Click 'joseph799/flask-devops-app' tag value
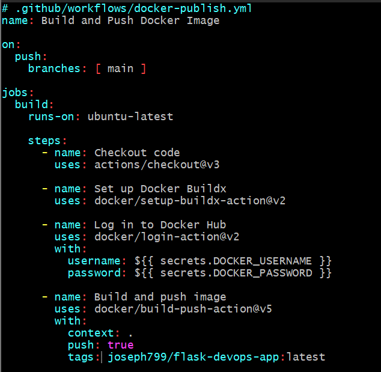The height and width of the screenshot is (372, 381). (193, 357)
